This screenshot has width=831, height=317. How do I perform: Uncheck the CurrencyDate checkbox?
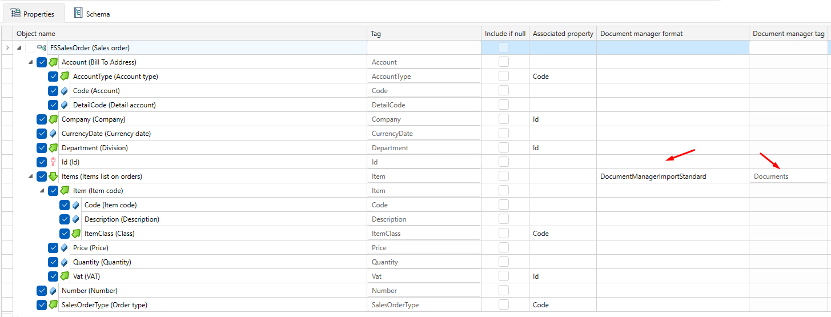pyautogui.click(x=42, y=134)
